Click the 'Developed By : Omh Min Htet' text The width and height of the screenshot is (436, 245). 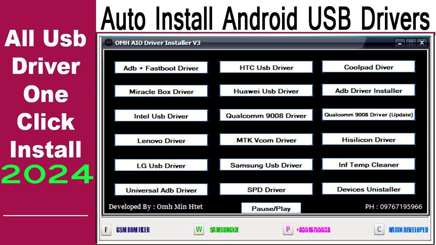coord(156,207)
